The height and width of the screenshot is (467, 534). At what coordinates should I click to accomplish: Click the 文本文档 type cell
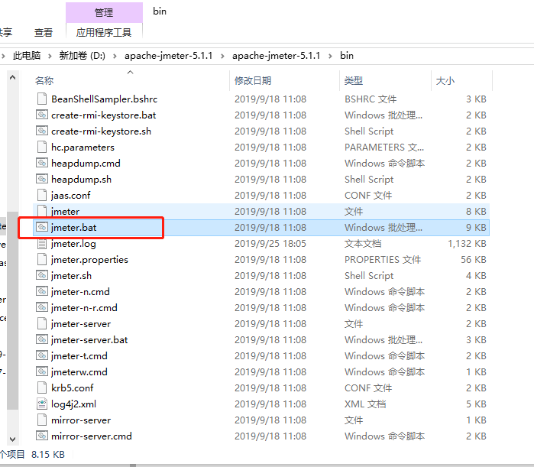click(363, 244)
